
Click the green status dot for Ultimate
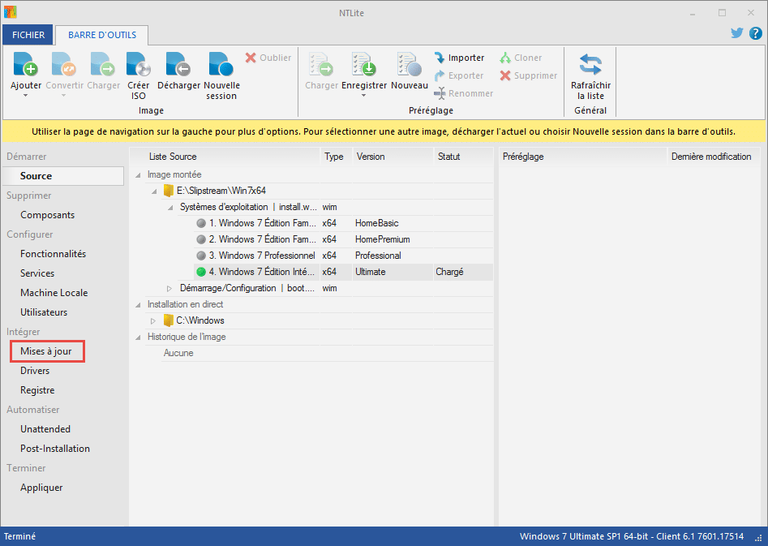tap(201, 272)
